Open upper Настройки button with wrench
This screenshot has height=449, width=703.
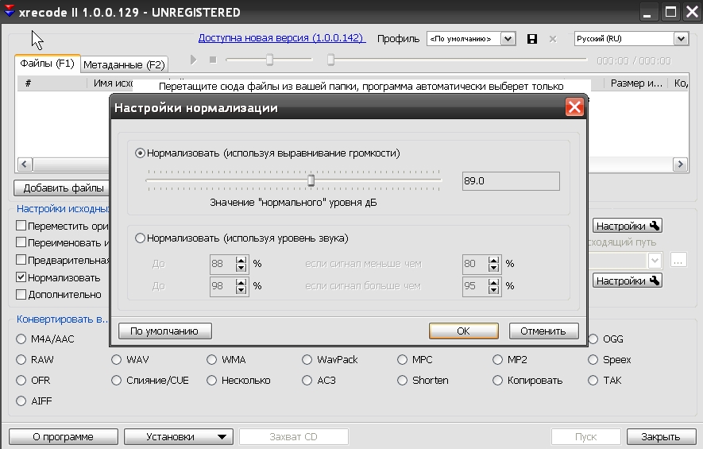(628, 226)
